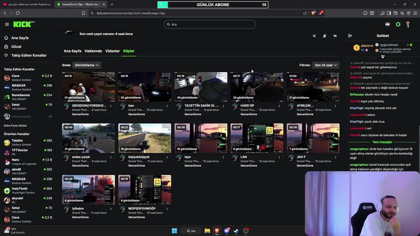
Task: Switch to Ana Sayfa channel tab
Action: [73, 51]
